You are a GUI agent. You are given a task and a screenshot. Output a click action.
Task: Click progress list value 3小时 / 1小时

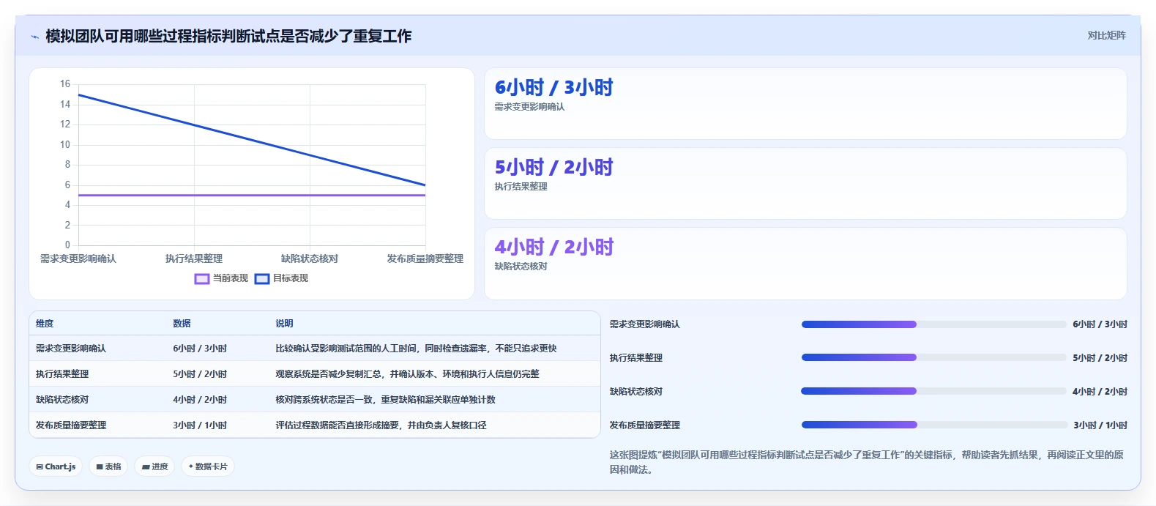click(1100, 425)
